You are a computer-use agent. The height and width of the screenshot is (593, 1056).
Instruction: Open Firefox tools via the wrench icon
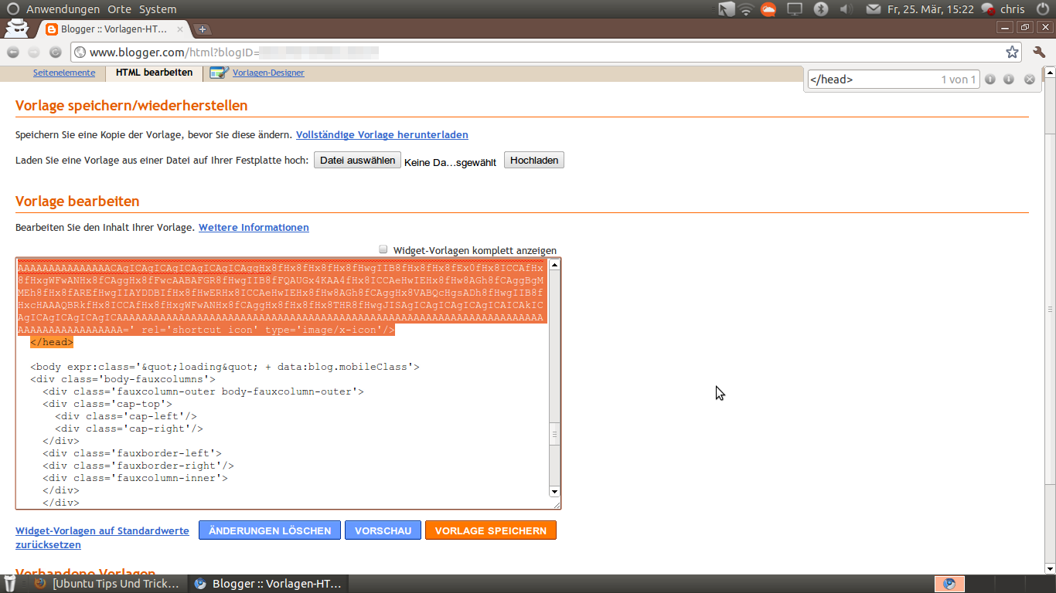point(1039,52)
